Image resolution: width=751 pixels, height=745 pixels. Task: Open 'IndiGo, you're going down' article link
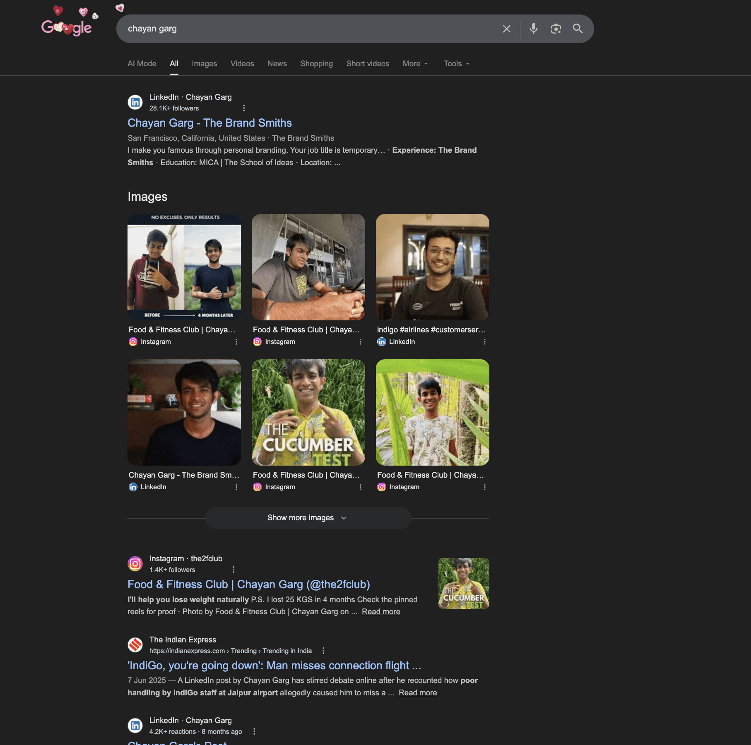point(274,666)
